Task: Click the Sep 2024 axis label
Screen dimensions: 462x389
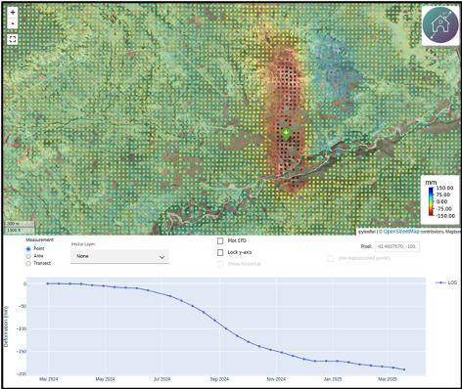Action: pos(219,379)
